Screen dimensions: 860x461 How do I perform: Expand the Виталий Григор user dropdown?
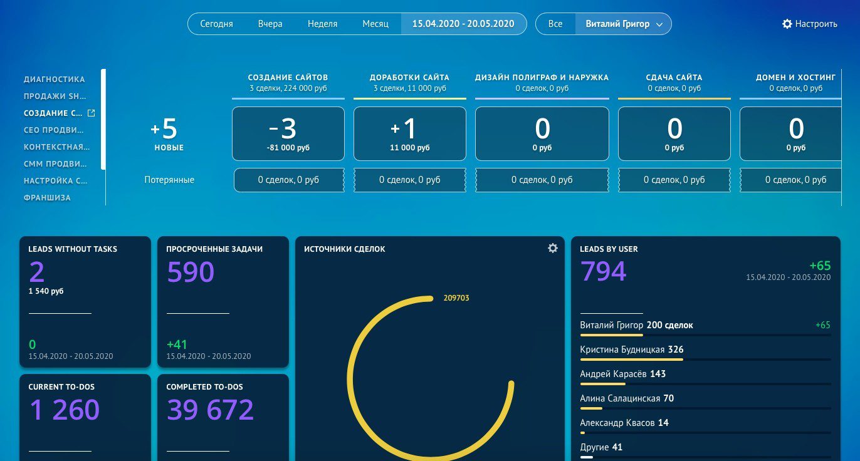659,24
